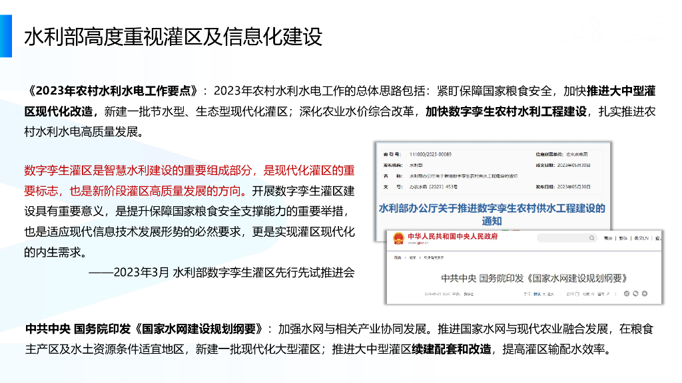The image size is (682, 383).
Task: Click the www.gov.cn address under the site name
Action: coord(418,243)
